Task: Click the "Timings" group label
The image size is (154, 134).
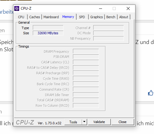Action: click(x=24, y=46)
